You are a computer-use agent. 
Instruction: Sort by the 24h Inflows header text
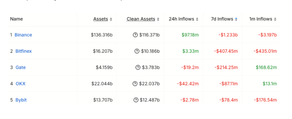(x=181, y=19)
